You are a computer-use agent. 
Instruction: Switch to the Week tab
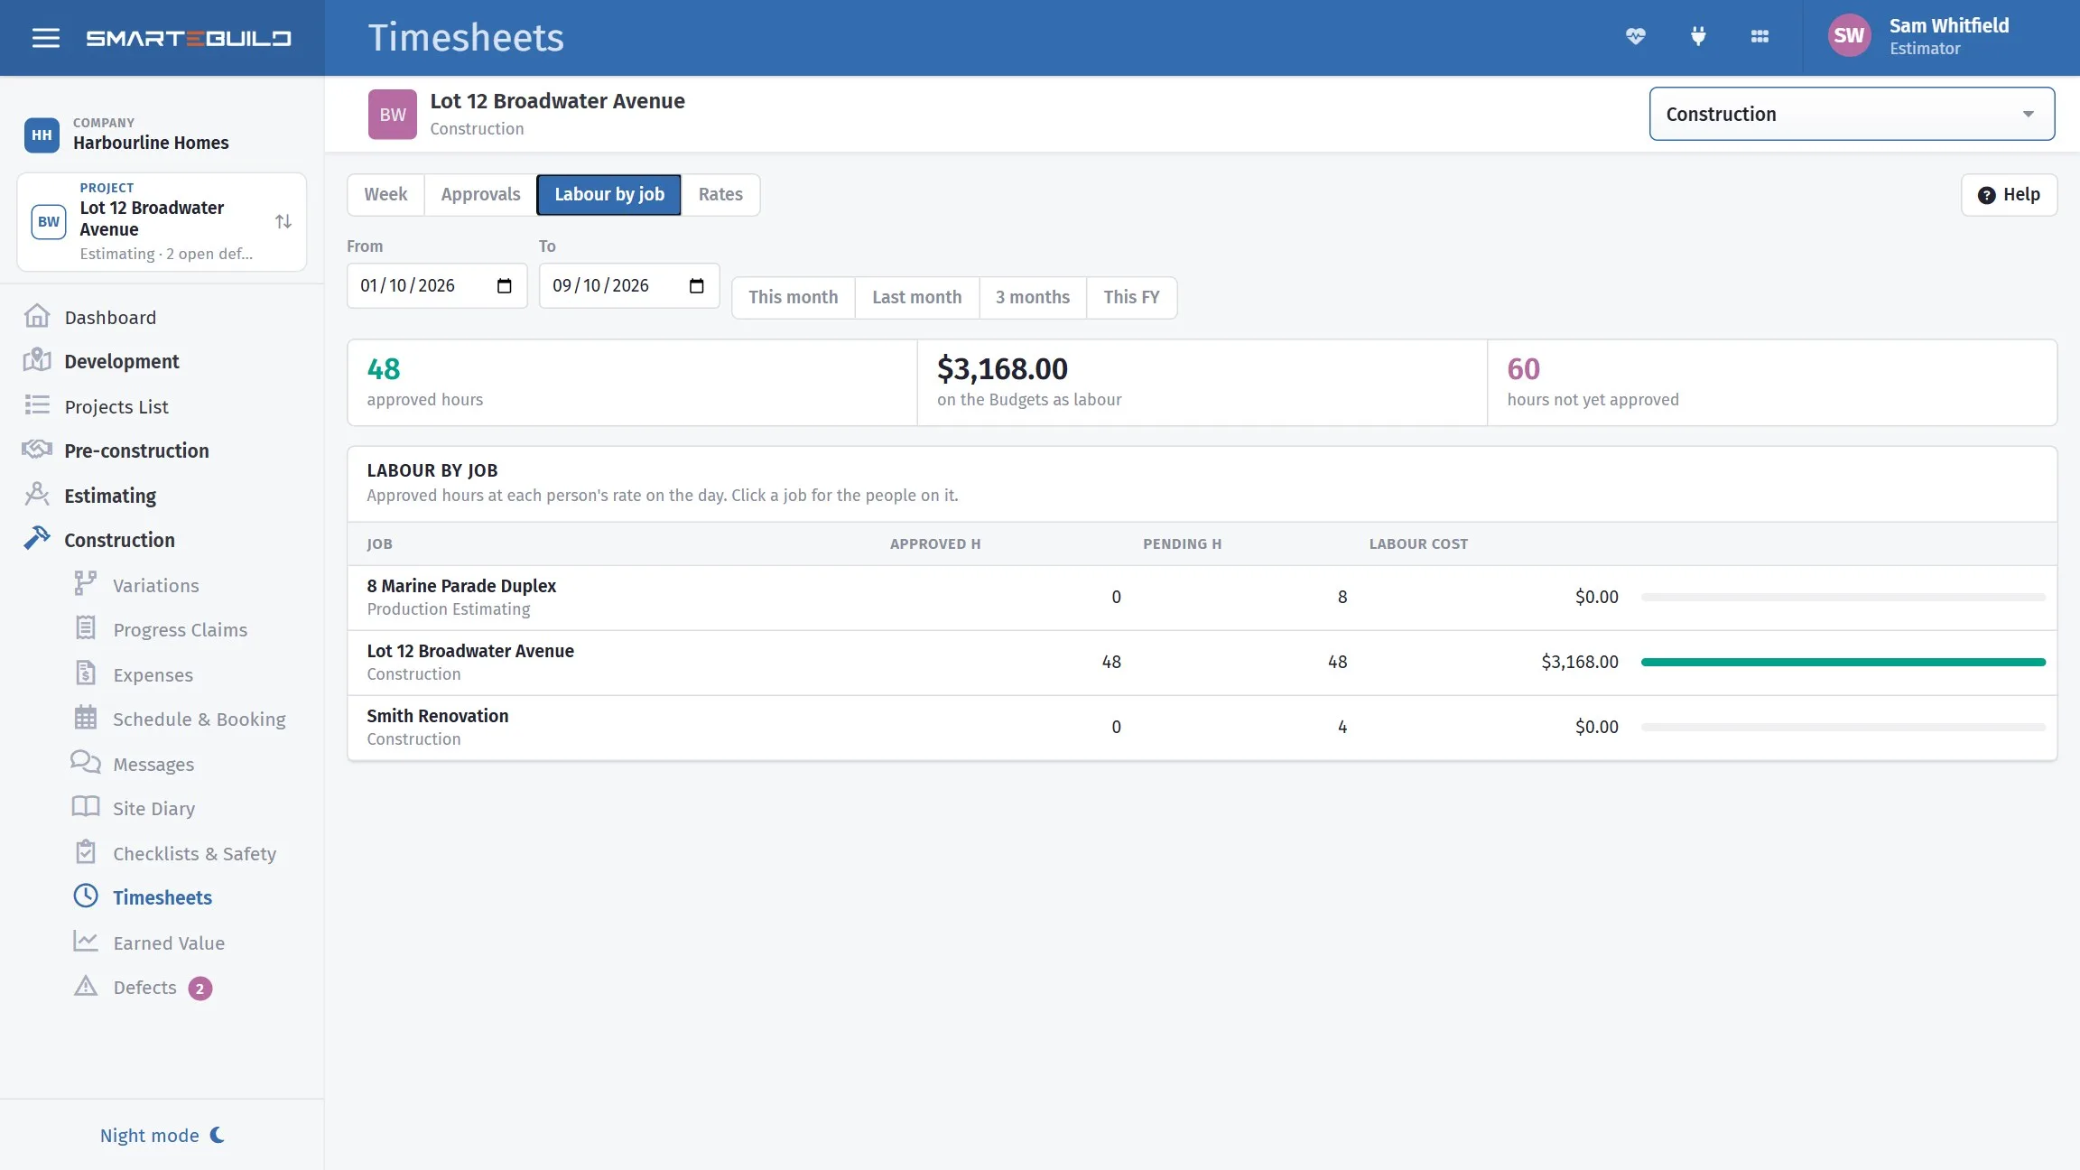pyautogui.click(x=385, y=195)
